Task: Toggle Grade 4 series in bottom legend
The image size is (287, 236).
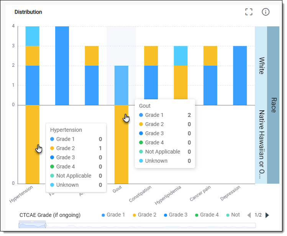Action: coord(207,215)
